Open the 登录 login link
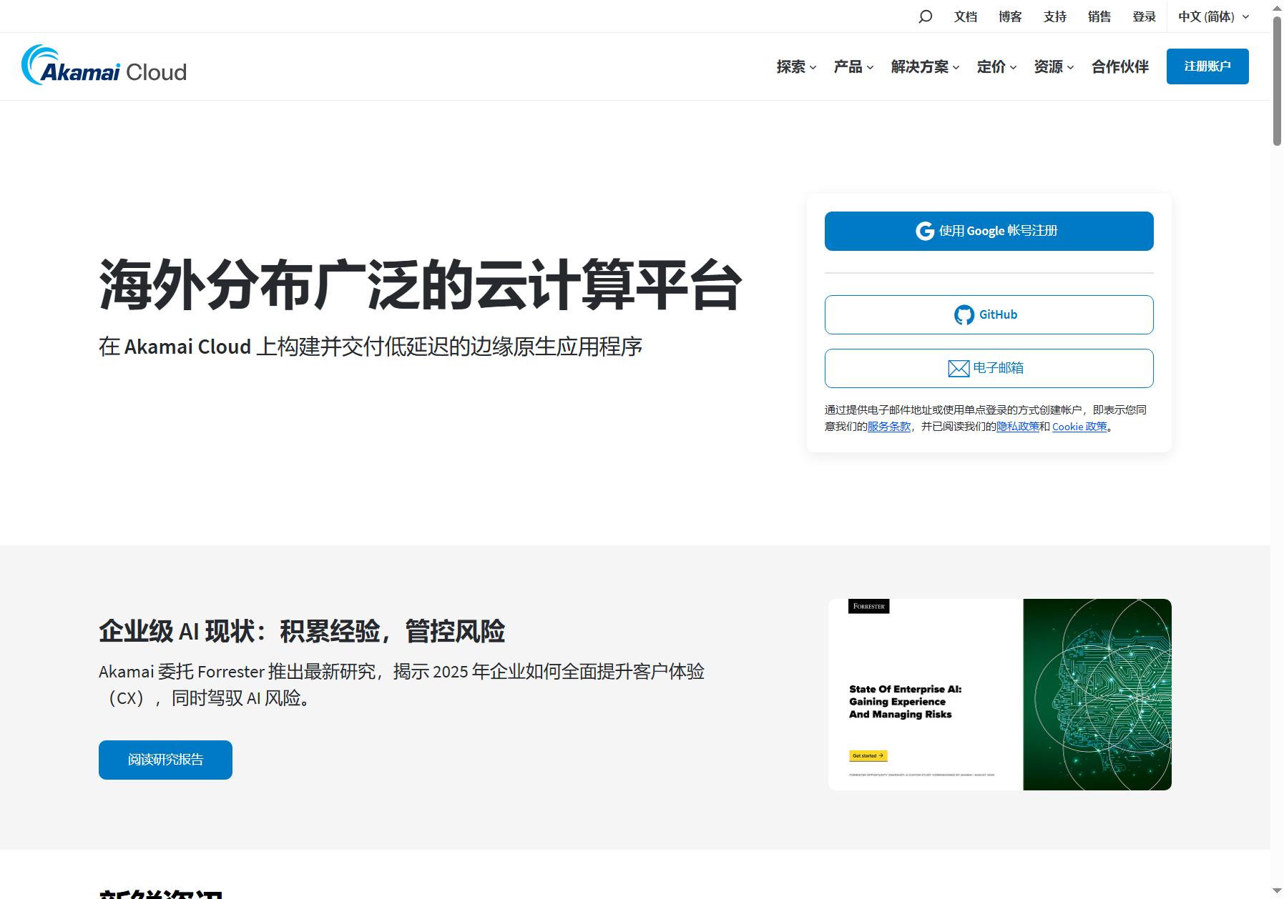 [1144, 16]
